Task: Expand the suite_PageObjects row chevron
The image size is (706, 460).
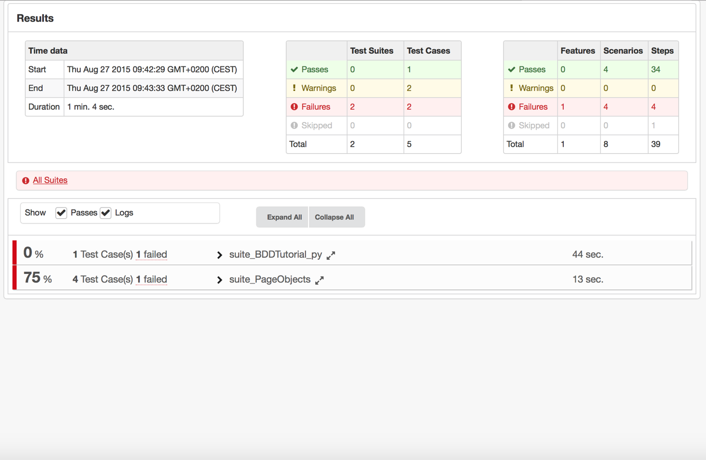Action: pos(219,280)
